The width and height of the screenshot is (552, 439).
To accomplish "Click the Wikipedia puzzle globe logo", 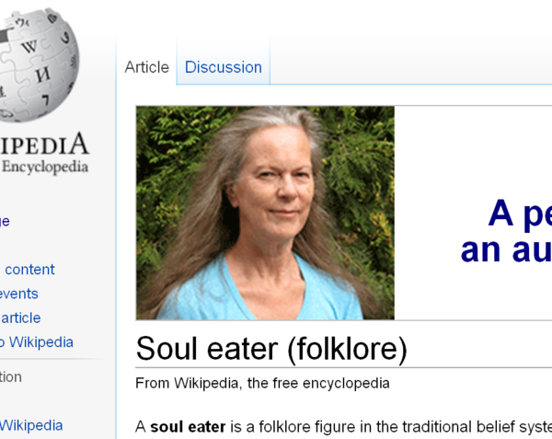I will tap(37, 65).
